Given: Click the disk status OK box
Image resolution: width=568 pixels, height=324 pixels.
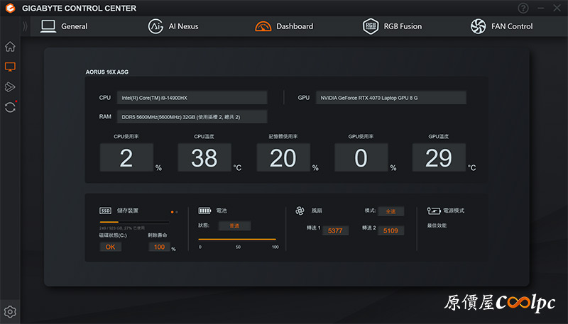Looking at the screenshot, I should pyautogui.click(x=111, y=247).
